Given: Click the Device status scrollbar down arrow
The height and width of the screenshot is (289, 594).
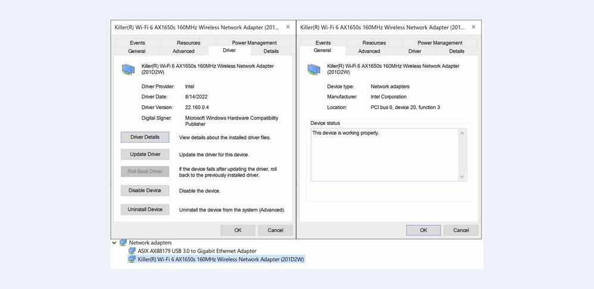Looking at the screenshot, I should click(462, 176).
